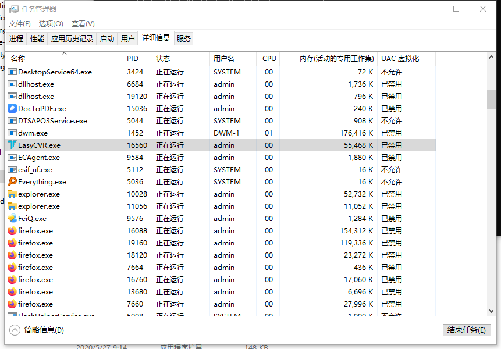Switch to the 应用历史记录 tab
This screenshot has width=501, height=349.
(x=72, y=38)
